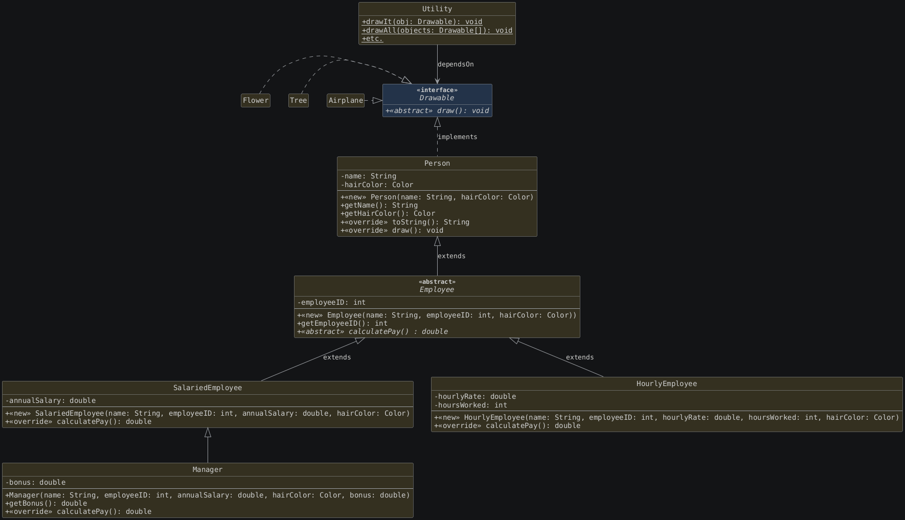
Task: Click the -hairColor: Color field
Action: coord(377,185)
